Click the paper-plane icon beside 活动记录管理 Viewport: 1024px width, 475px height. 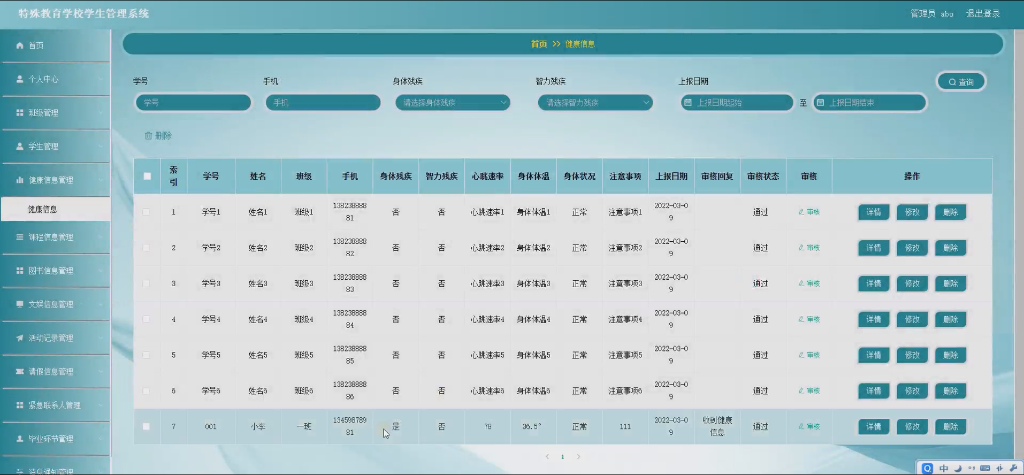coord(20,338)
